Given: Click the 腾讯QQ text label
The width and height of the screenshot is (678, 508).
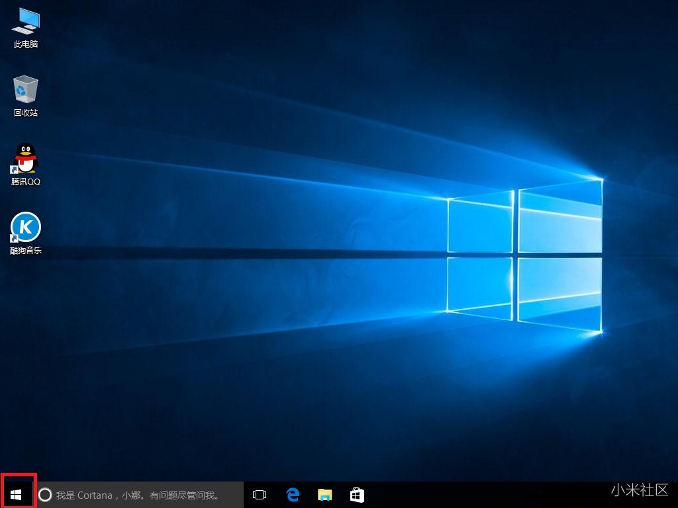Looking at the screenshot, I should click(26, 182).
